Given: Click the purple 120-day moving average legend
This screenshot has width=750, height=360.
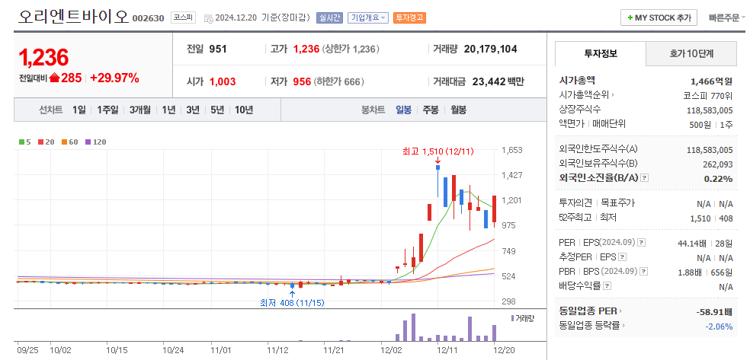Looking at the screenshot, I should pyautogui.click(x=96, y=142).
